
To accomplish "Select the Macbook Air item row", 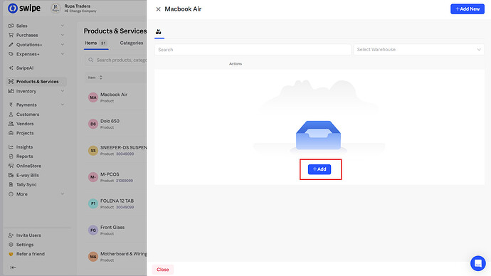I will pos(116,97).
